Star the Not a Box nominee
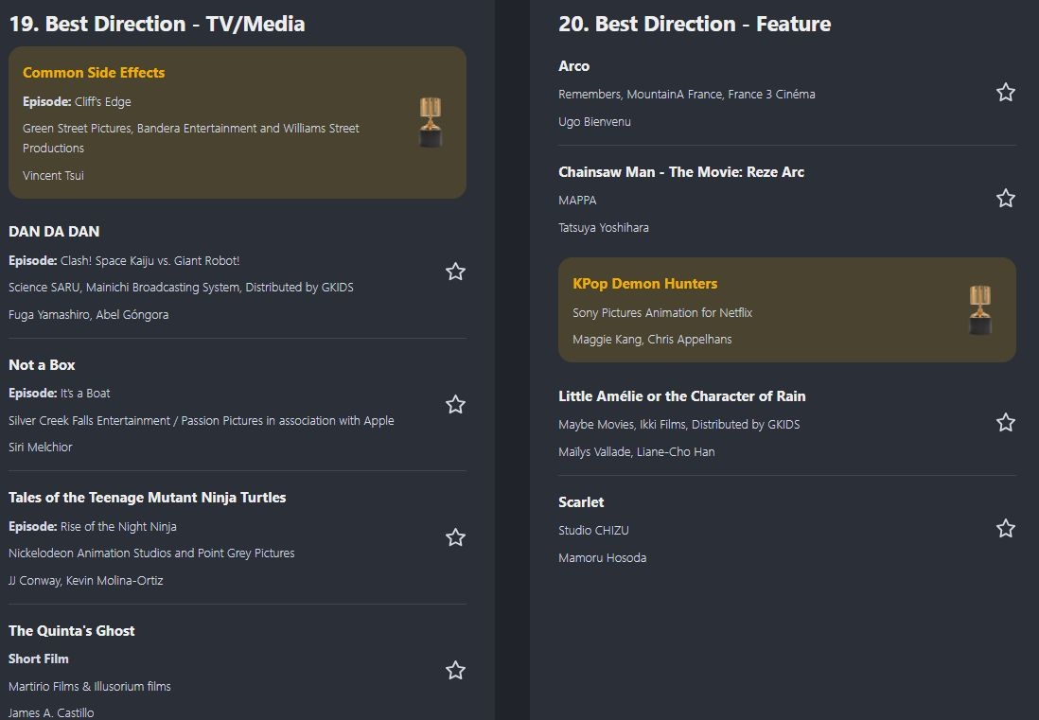This screenshot has width=1039, height=720. pos(455,405)
